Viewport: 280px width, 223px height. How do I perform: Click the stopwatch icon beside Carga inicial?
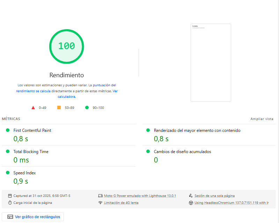[x=10, y=202]
